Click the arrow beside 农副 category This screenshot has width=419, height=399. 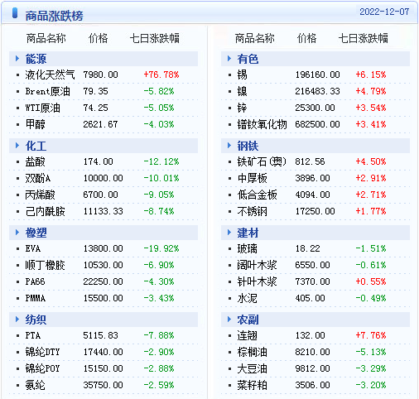229,320
